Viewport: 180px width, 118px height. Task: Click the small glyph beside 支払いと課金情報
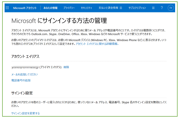121,8
